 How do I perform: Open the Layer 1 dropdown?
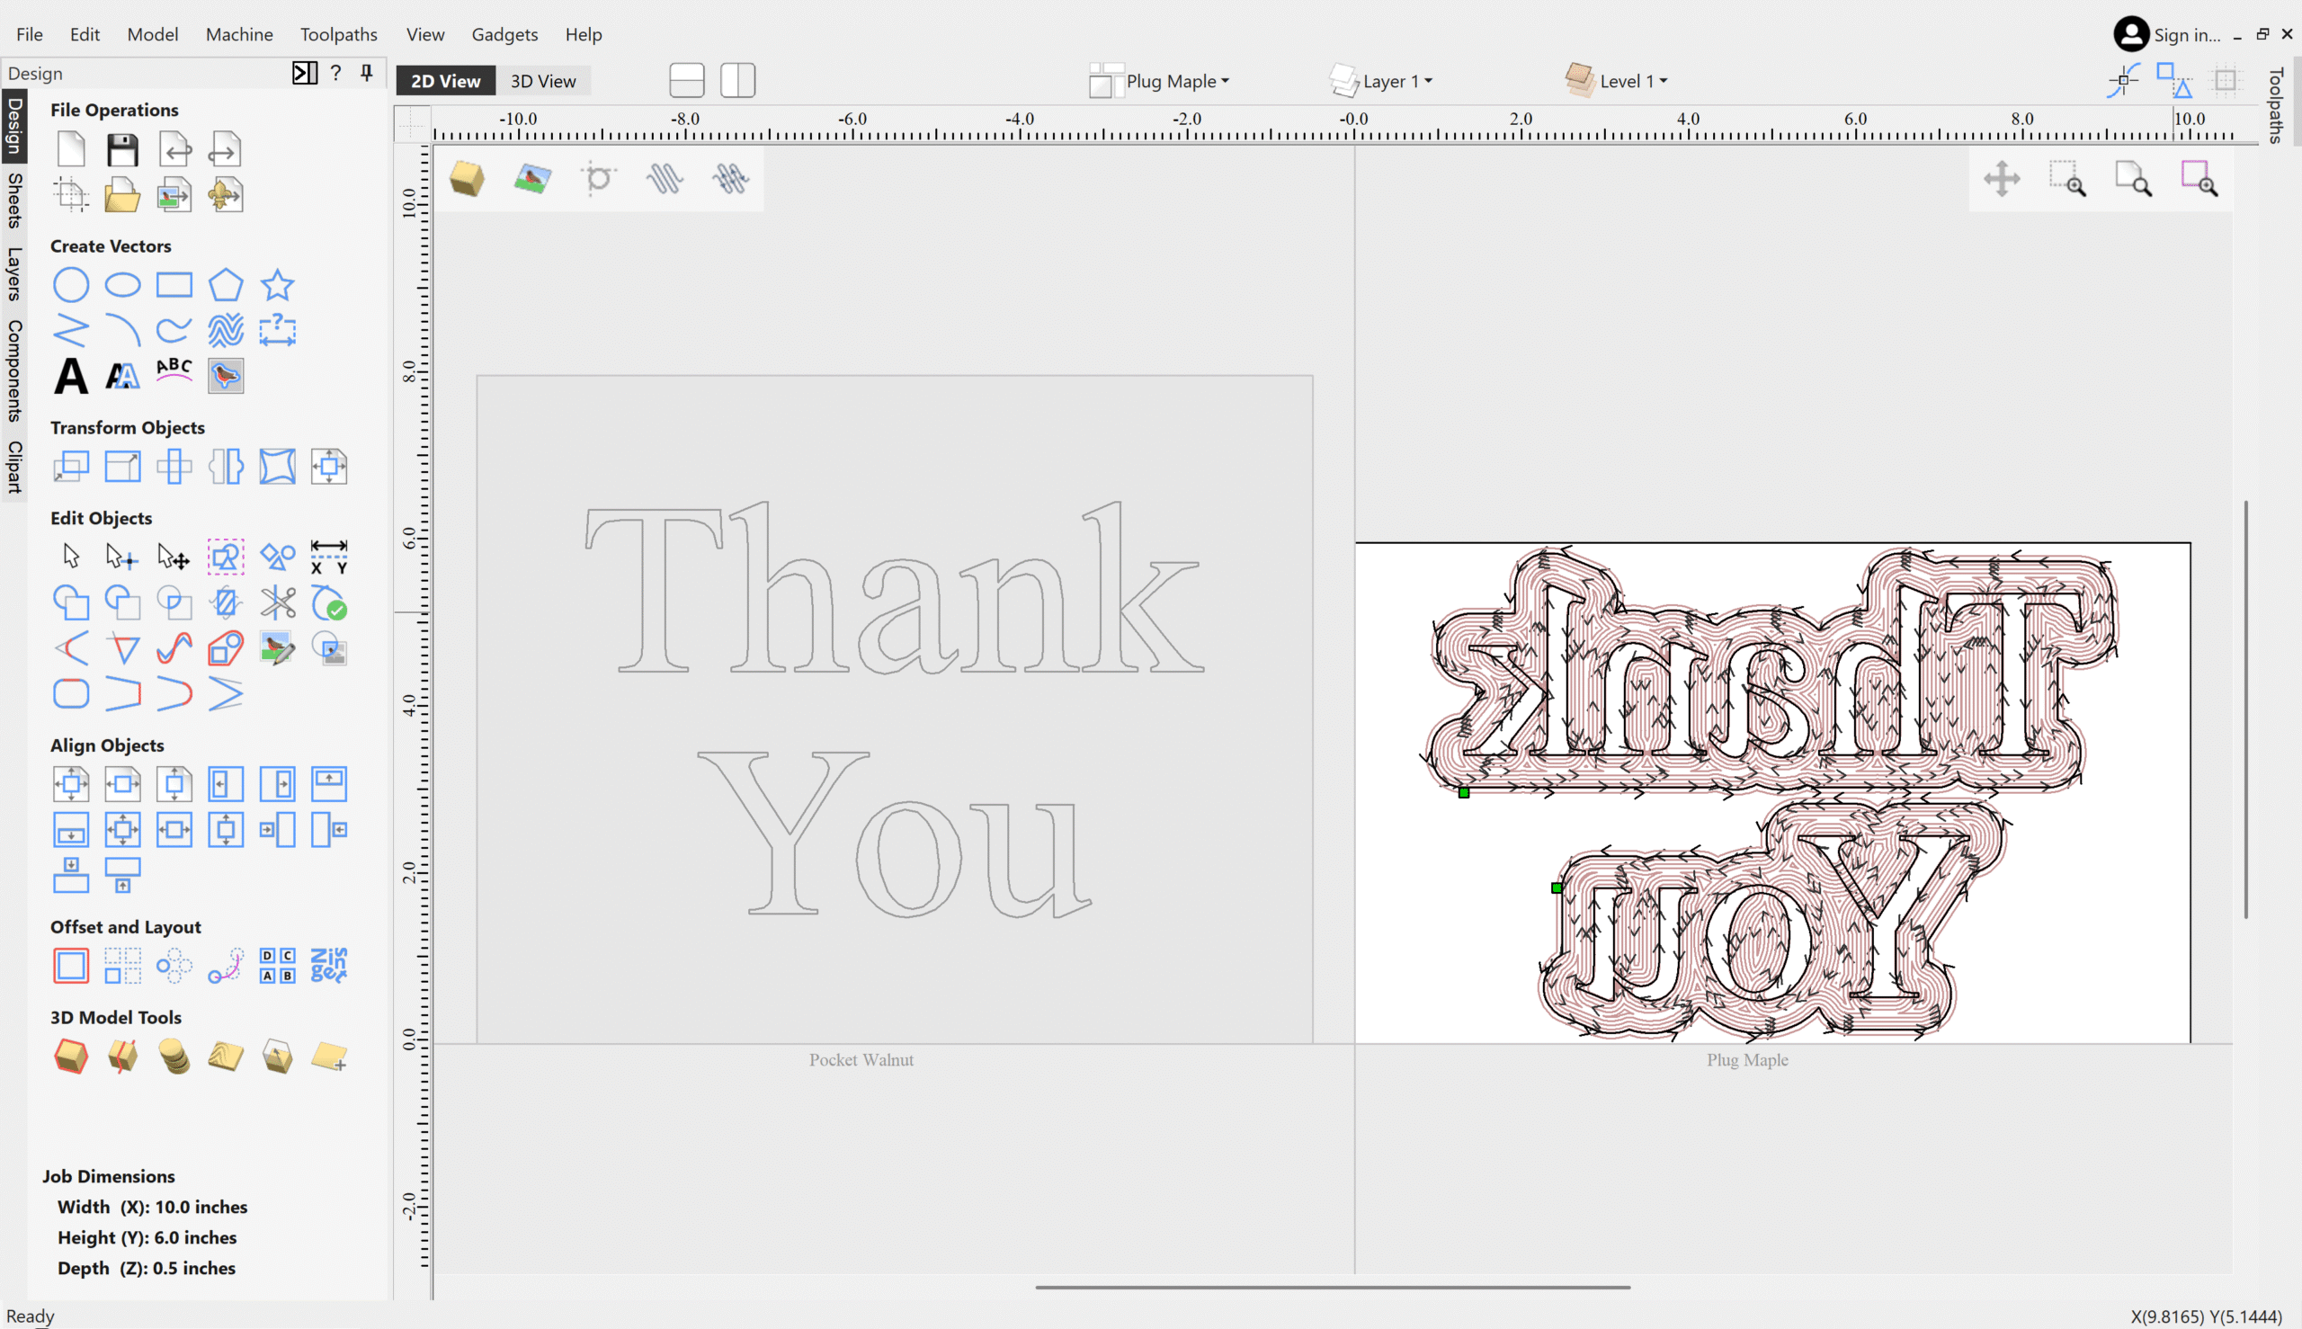(1380, 80)
